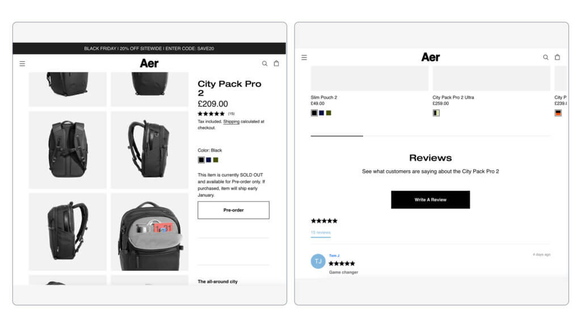The width and height of the screenshot is (581, 327).
Task: Click the Write A Review button
Action: [430, 200]
